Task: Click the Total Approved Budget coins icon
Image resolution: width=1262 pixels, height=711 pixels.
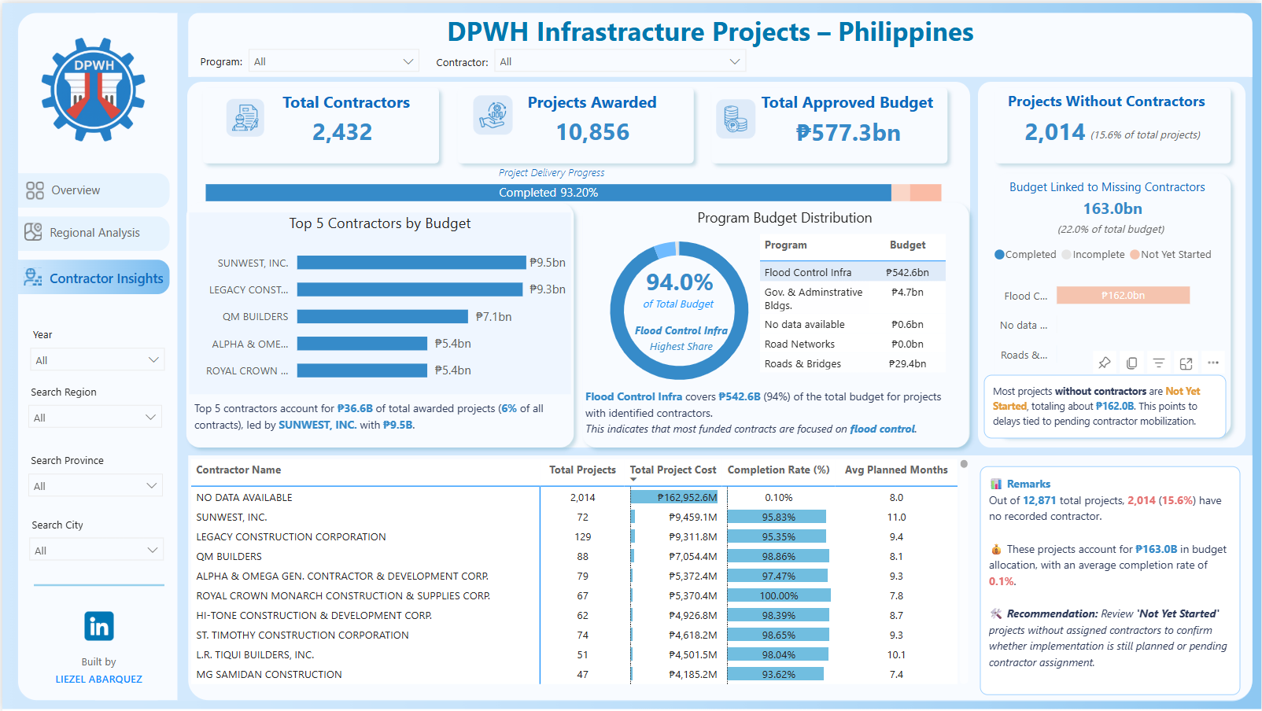Action: (735, 119)
